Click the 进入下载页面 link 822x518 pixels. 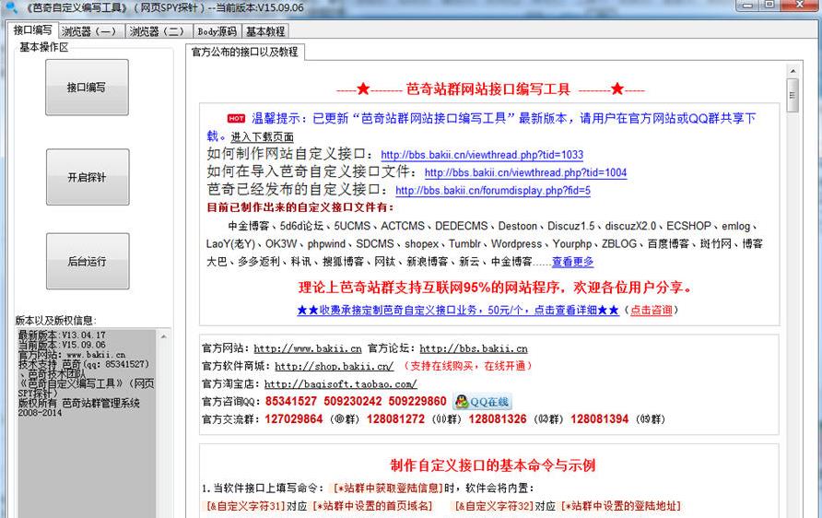click(263, 137)
